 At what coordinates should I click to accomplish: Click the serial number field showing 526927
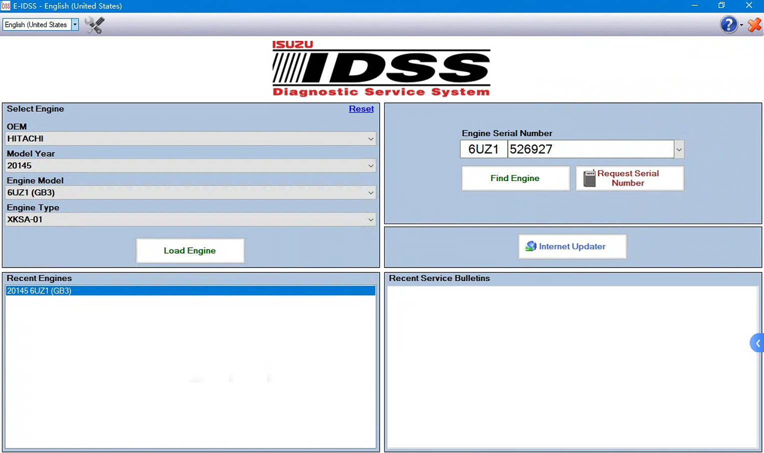coord(590,149)
